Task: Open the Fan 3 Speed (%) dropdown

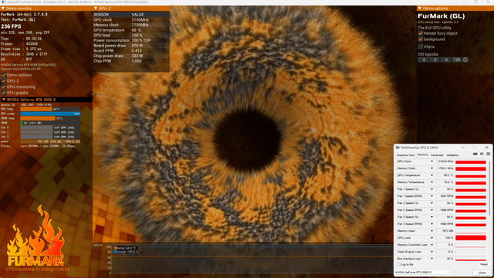Action: point(431,217)
